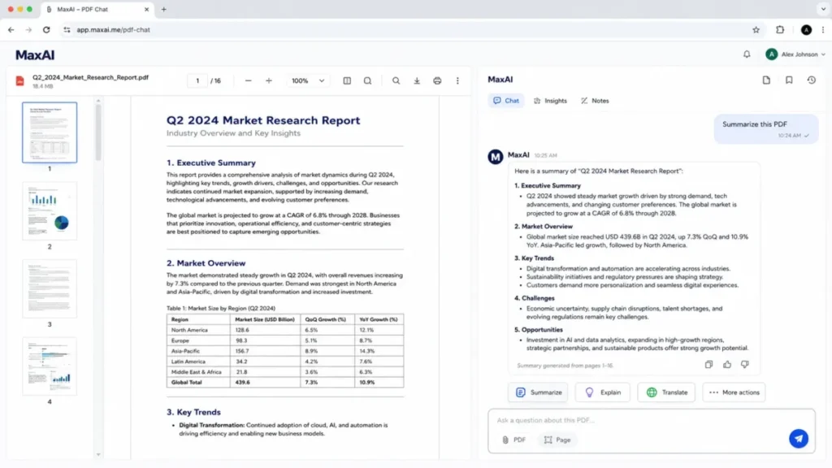This screenshot has height=468, width=832.
Task: Click the Explain button
Action: click(x=603, y=392)
